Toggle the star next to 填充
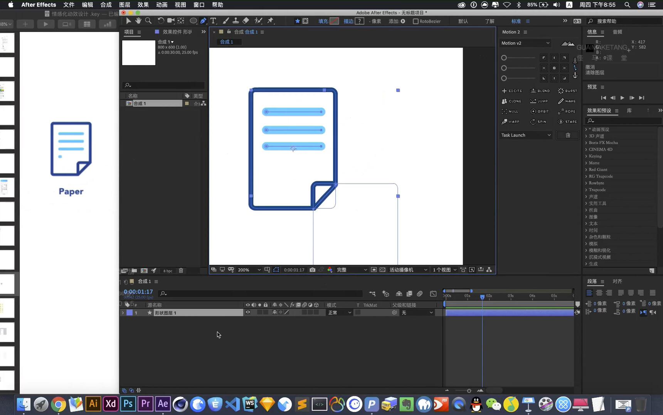The width and height of the screenshot is (663, 415). pos(297,21)
